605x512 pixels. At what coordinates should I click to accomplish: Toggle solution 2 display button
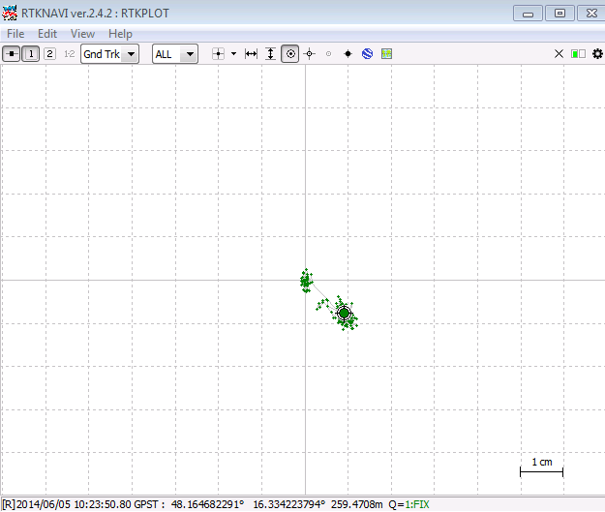49,54
